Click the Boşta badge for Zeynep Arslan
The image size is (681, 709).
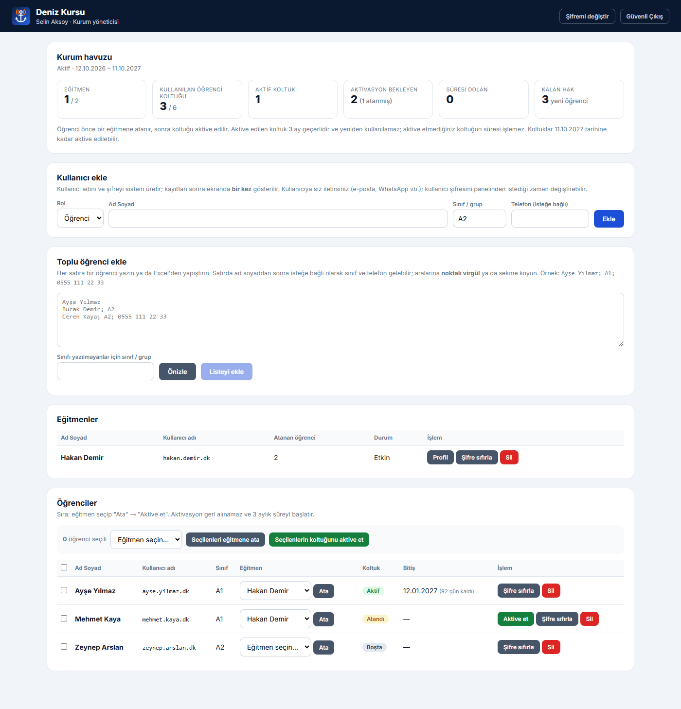(375, 647)
